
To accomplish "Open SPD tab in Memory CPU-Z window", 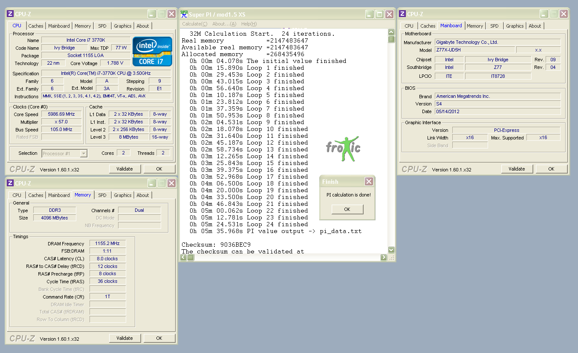I will [x=102, y=195].
